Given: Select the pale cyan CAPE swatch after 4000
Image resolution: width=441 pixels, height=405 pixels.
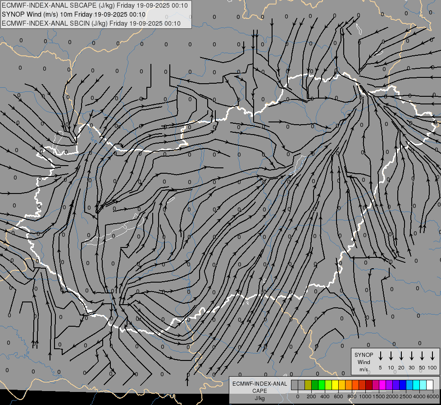Looking at the screenshot, I should click(423, 385).
